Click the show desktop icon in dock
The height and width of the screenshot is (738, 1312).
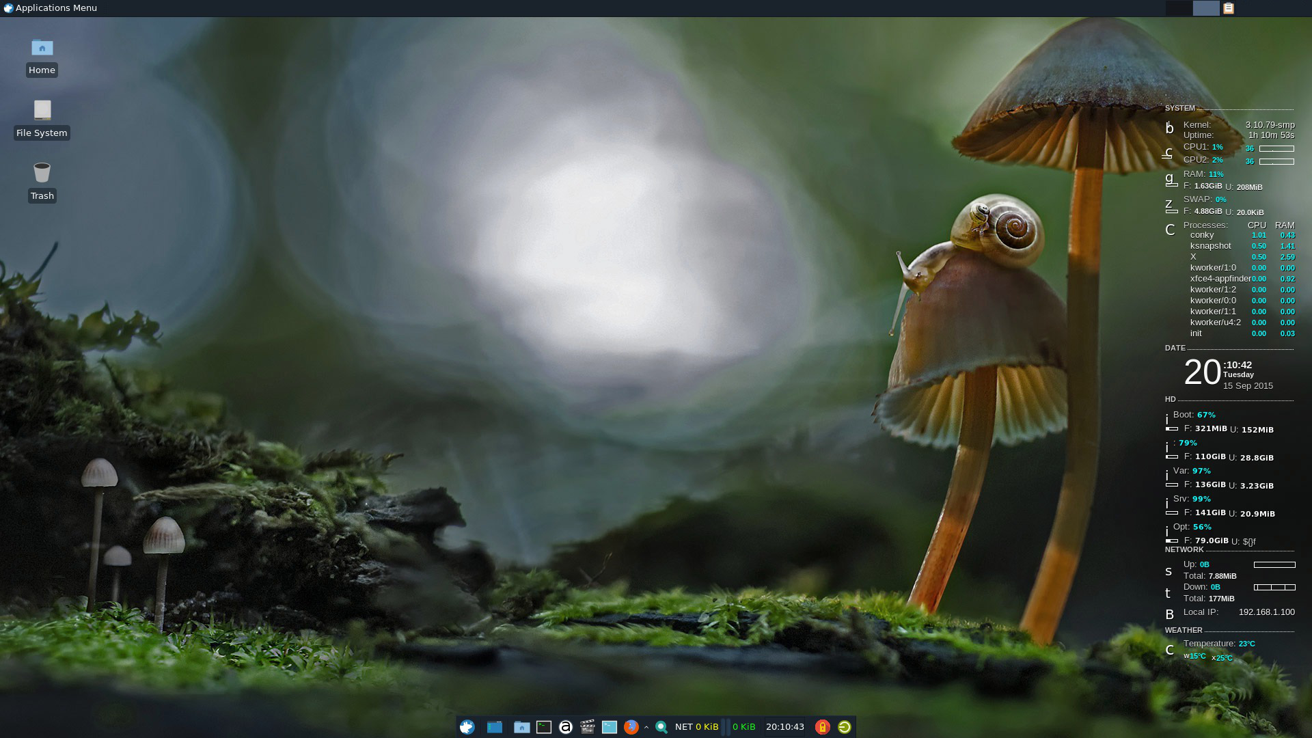[495, 727]
